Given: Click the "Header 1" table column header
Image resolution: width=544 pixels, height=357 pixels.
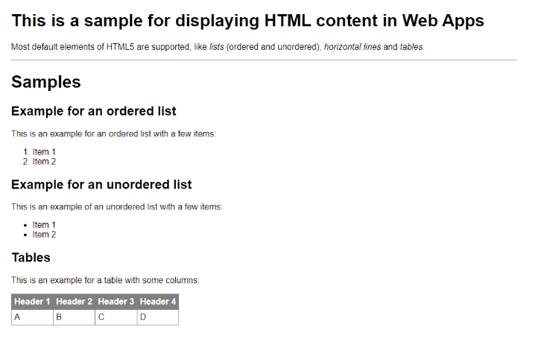Looking at the screenshot, I should click(33, 302).
